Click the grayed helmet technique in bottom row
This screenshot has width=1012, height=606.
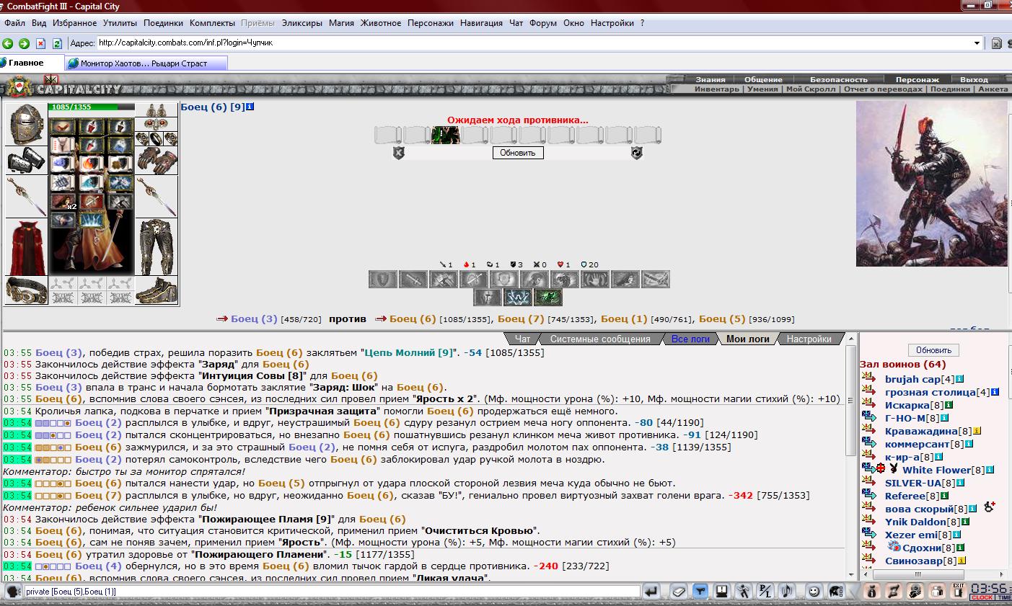click(x=488, y=297)
